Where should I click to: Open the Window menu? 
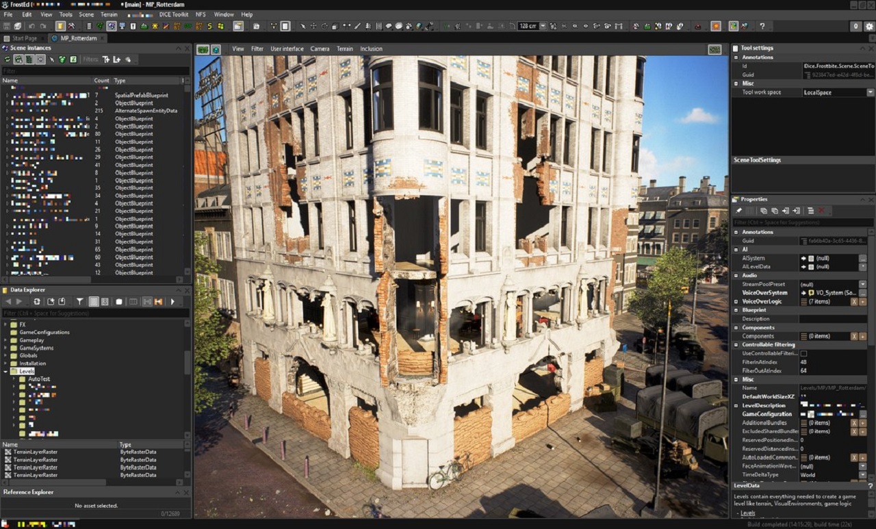coord(224,14)
